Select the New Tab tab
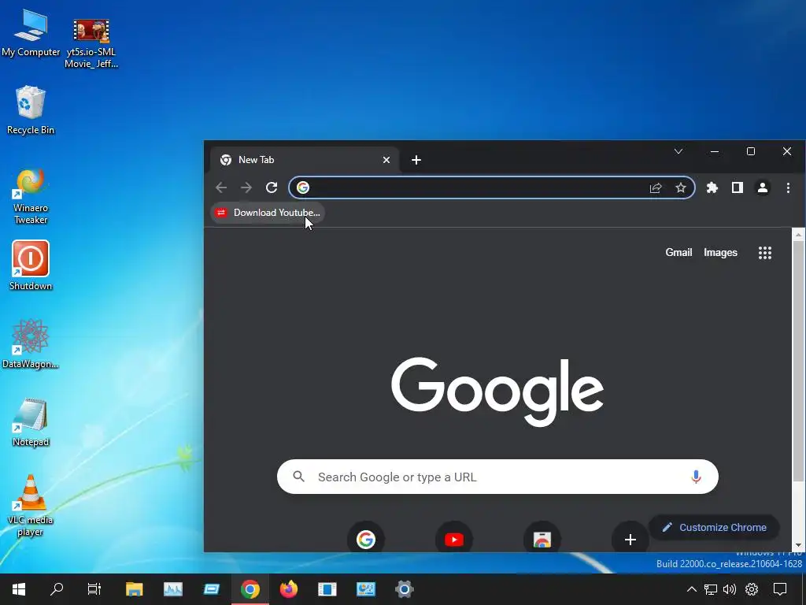Viewport: 806px width, 605px height. click(x=303, y=160)
